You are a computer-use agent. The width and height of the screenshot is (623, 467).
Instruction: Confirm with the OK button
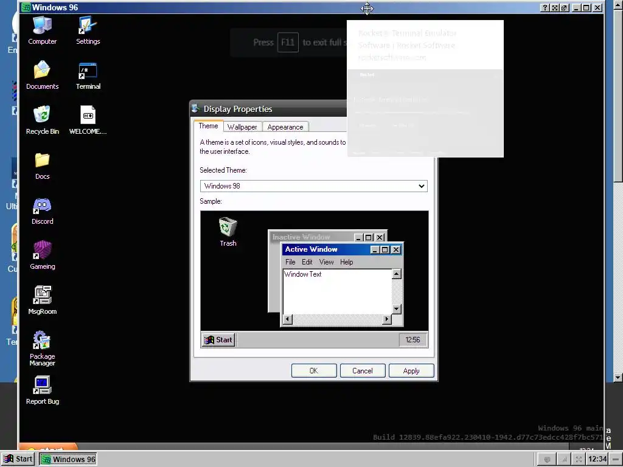click(x=314, y=370)
